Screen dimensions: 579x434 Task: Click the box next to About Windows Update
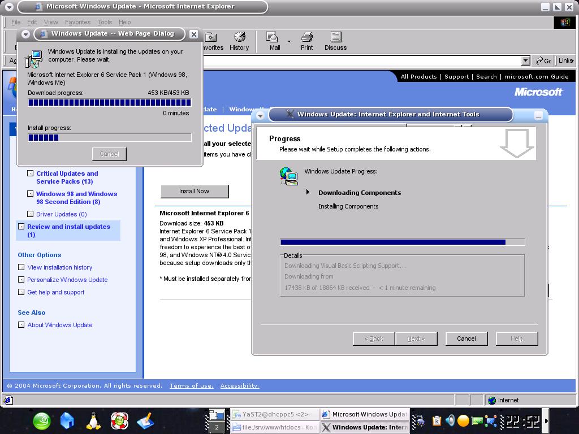click(21, 325)
